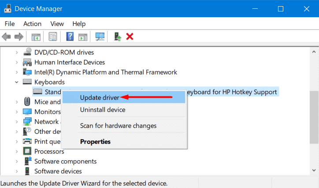Open the Properties sheet toolbar icon

pos(53,37)
